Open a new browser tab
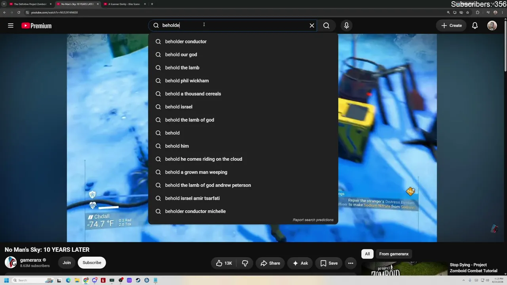The width and height of the screenshot is (507, 285). [152, 4]
